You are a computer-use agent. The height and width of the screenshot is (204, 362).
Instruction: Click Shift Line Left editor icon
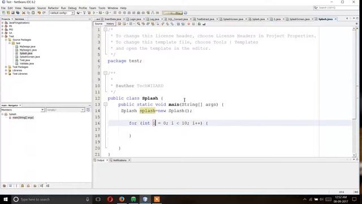coord(178,24)
